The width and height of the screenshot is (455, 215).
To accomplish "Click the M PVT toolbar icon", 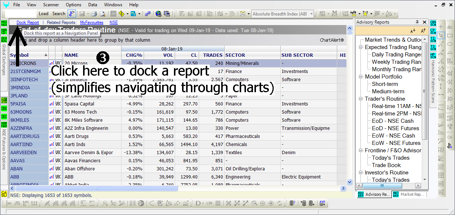I will [335, 14].
